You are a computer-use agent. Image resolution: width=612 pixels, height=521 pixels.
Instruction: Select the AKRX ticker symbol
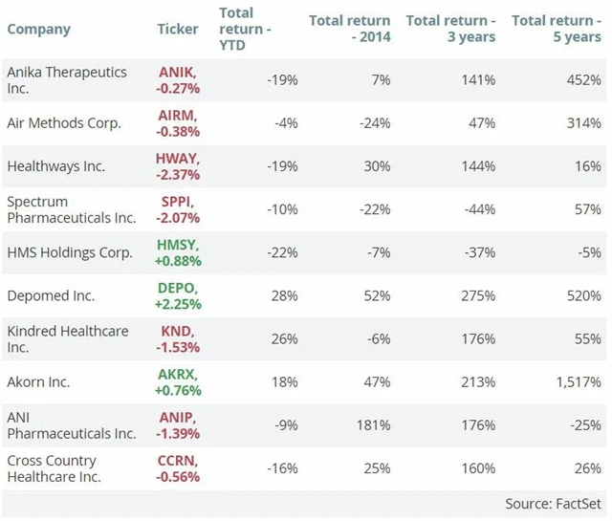click(x=178, y=374)
